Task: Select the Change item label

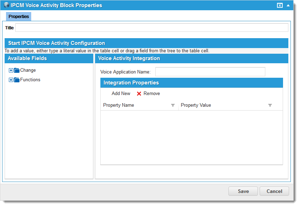Action: click(x=28, y=70)
